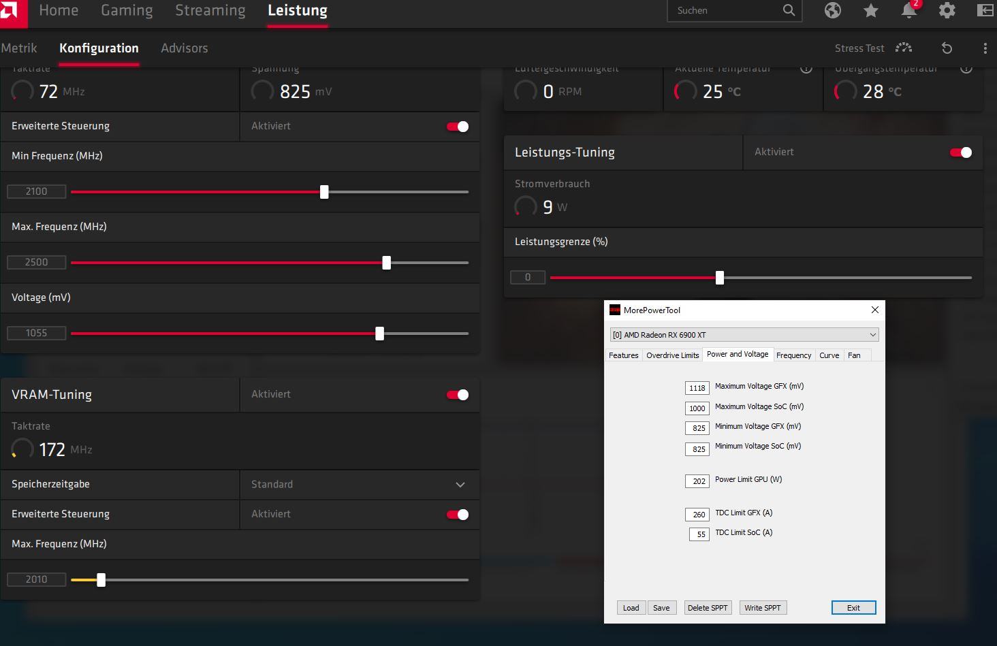Click the TDC Limit GFX 260 field

pos(697,515)
